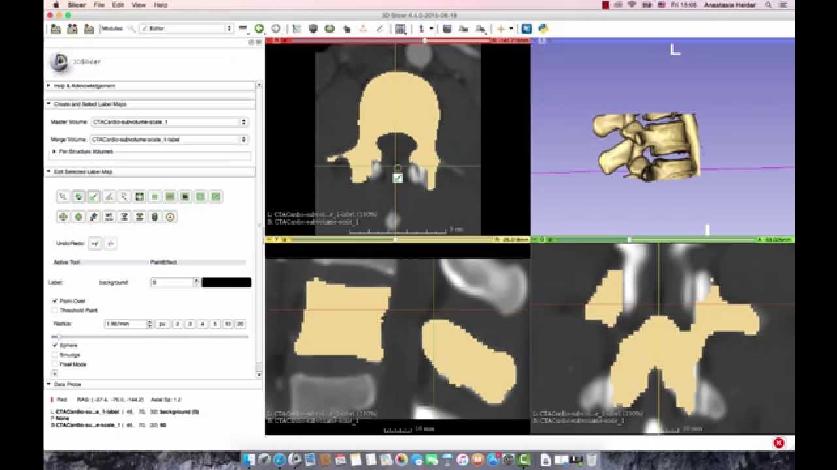The image size is (837, 470).
Task: Select the Identify Islands effect
Action: click(x=170, y=196)
